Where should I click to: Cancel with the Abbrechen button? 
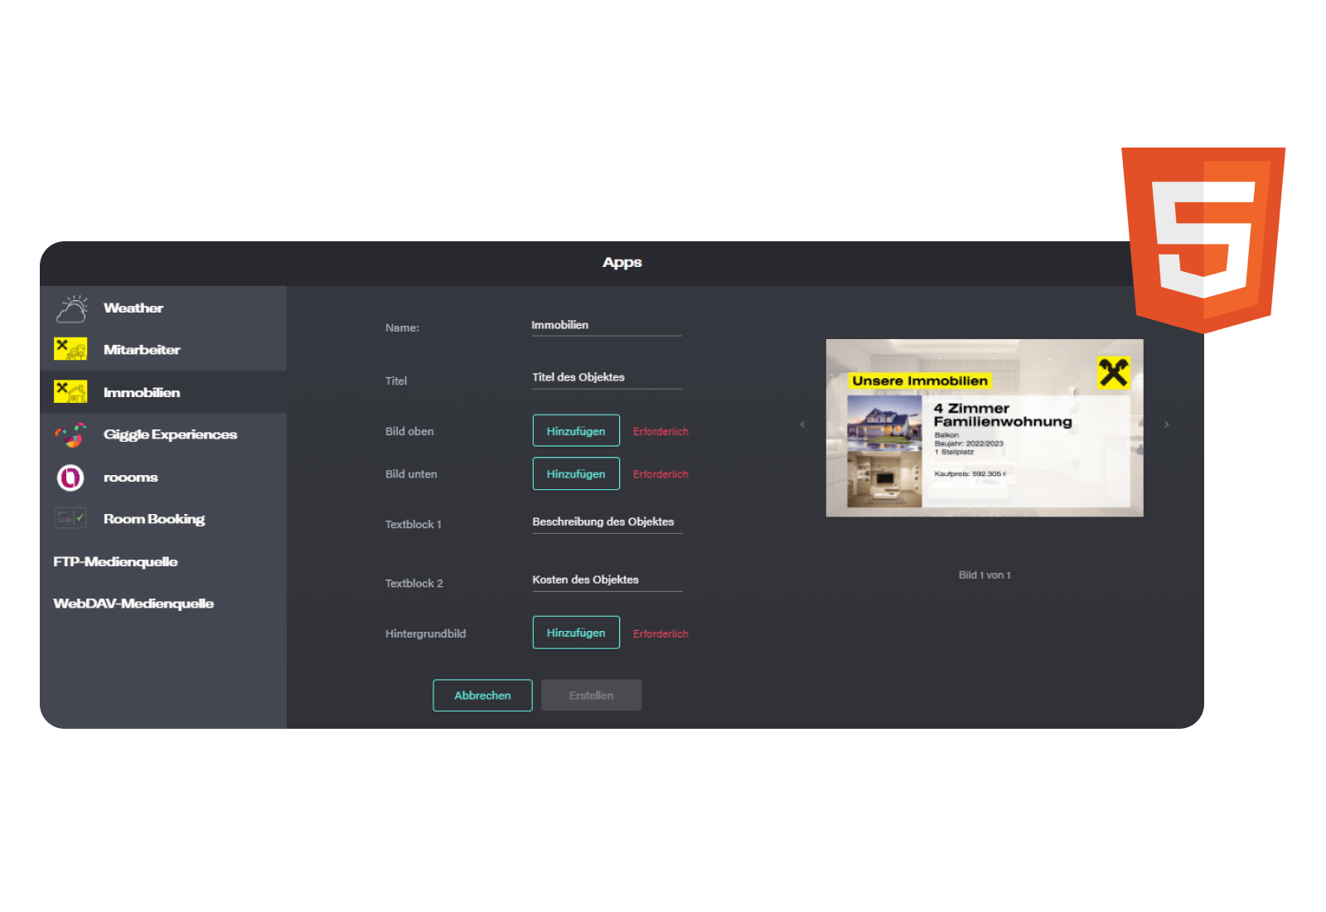point(482,696)
